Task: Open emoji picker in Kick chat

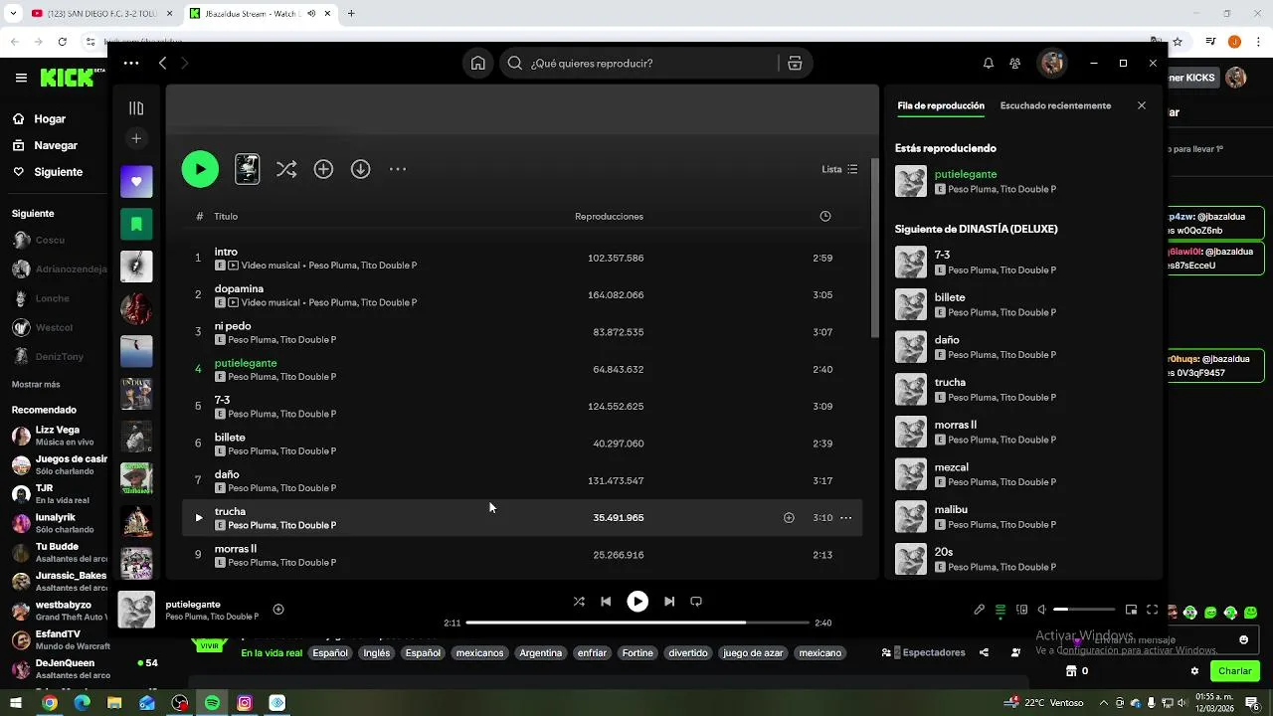Action: pyautogui.click(x=1243, y=639)
